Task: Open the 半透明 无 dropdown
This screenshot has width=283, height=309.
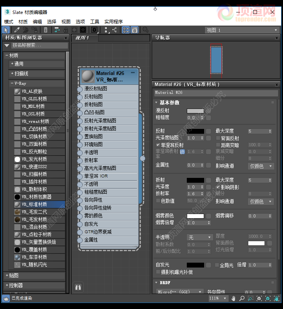Action: pyautogui.click(x=200, y=237)
